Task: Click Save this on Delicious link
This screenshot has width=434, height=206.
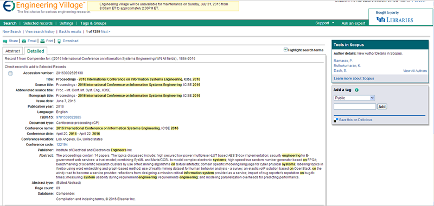Action: click(356, 120)
